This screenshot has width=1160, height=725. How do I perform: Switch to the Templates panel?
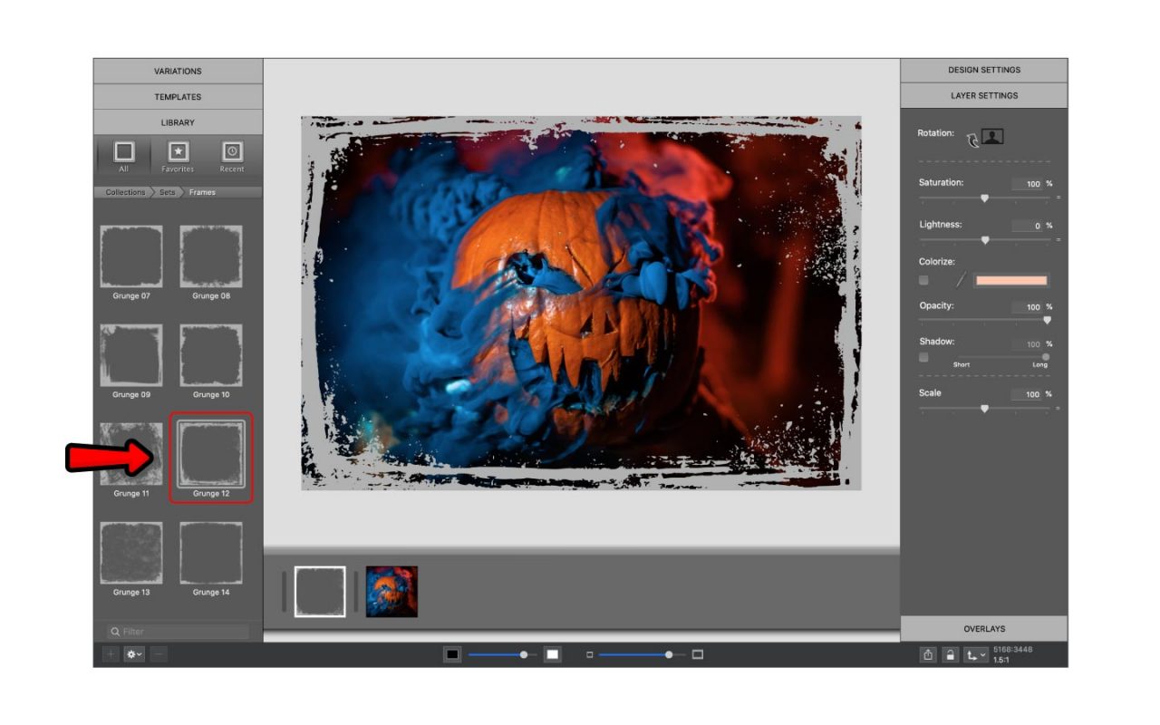point(177,96)
